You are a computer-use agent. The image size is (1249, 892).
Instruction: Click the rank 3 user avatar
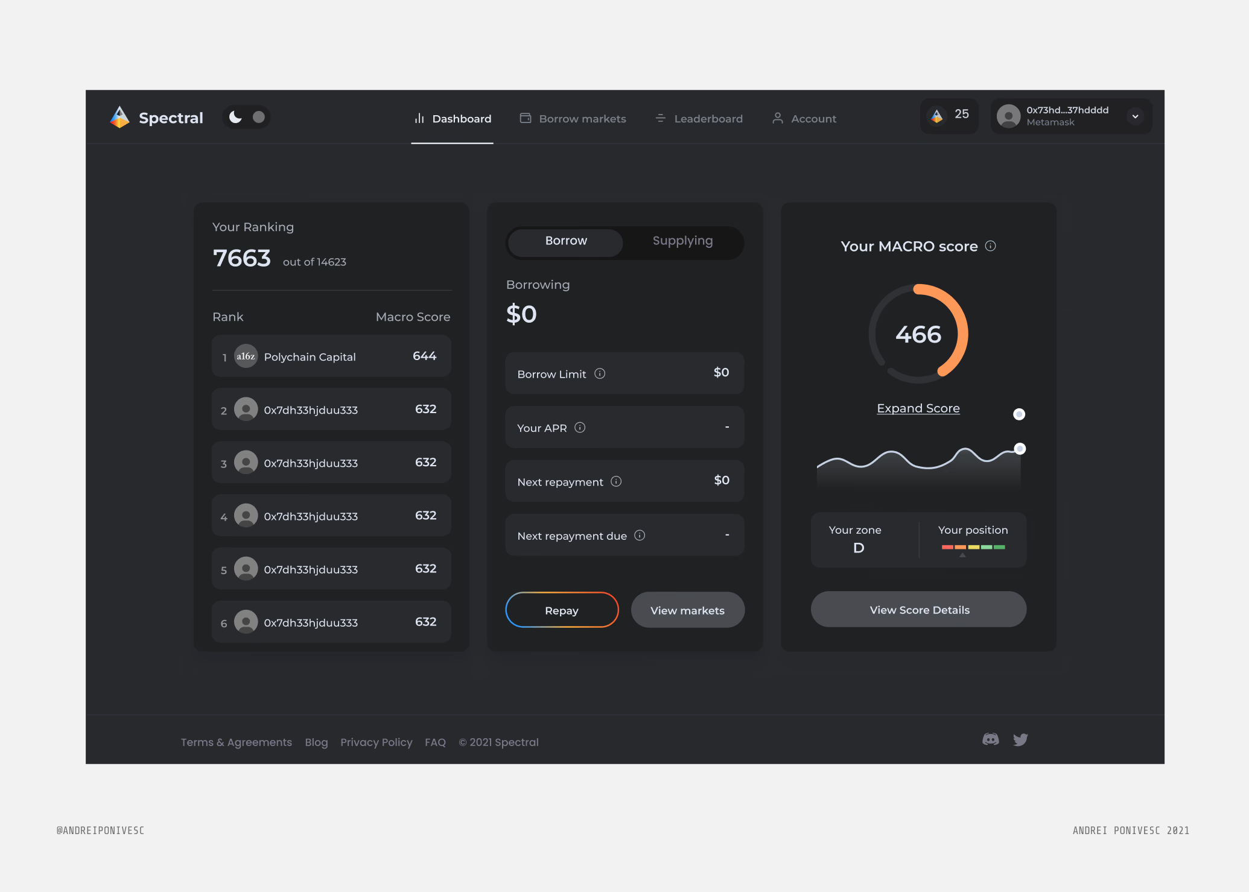246,463
